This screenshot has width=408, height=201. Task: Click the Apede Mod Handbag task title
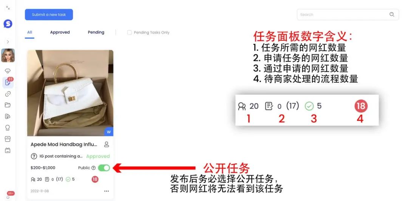tap(64, 144)
